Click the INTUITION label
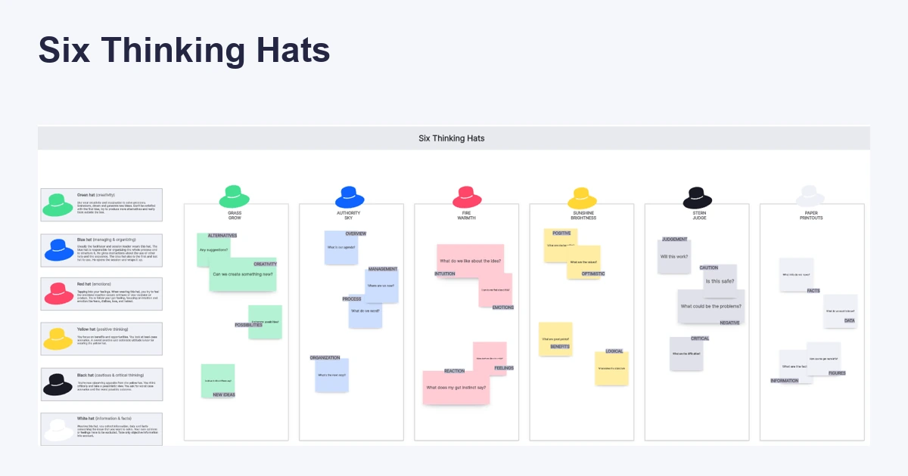908x476 pixels. coord(445,274)
